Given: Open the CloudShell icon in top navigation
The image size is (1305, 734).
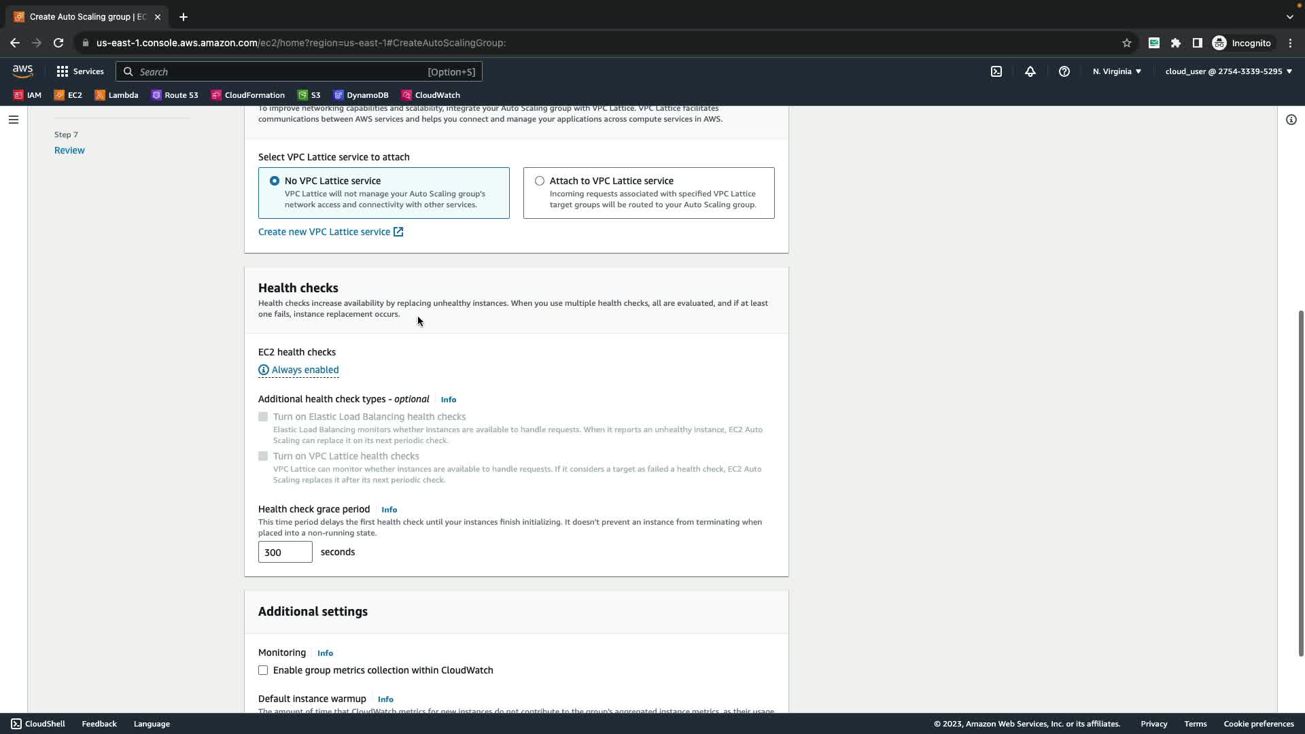Looking at the screenshot, I should click(x=996, y=71).
